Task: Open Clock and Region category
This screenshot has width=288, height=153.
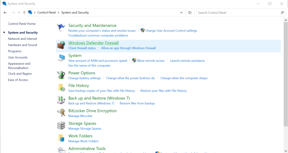Action: point(20,74)
